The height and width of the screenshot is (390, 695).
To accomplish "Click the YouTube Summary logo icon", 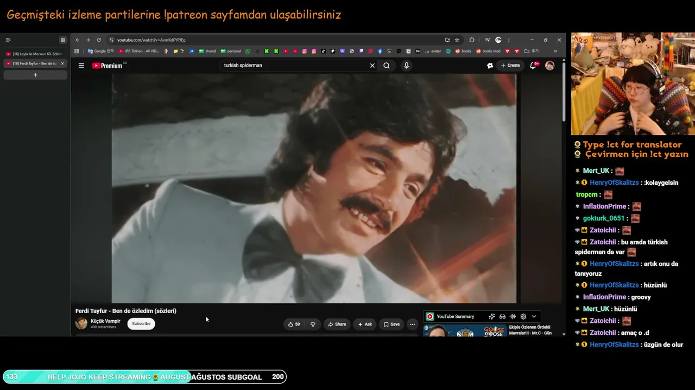I will [x=430, y=316].
